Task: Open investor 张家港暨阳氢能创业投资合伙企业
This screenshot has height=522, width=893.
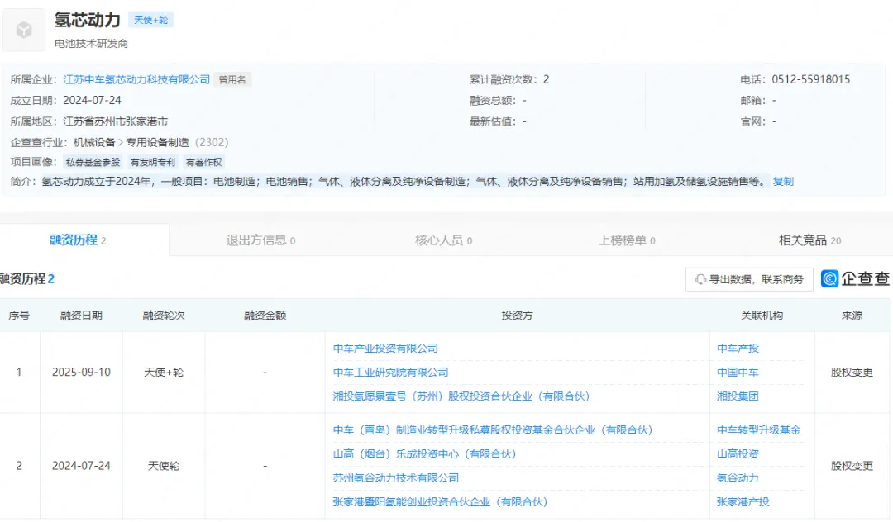Action: point(440,501)
